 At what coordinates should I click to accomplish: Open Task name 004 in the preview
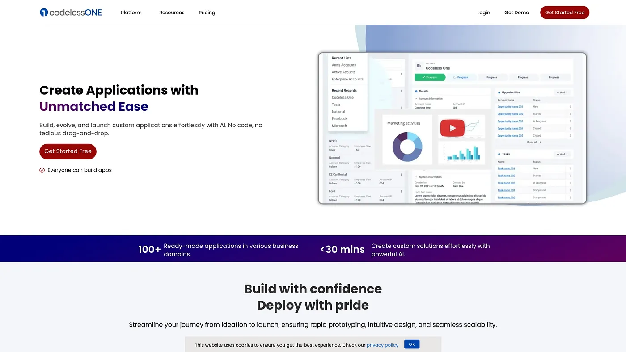[506, 190]
